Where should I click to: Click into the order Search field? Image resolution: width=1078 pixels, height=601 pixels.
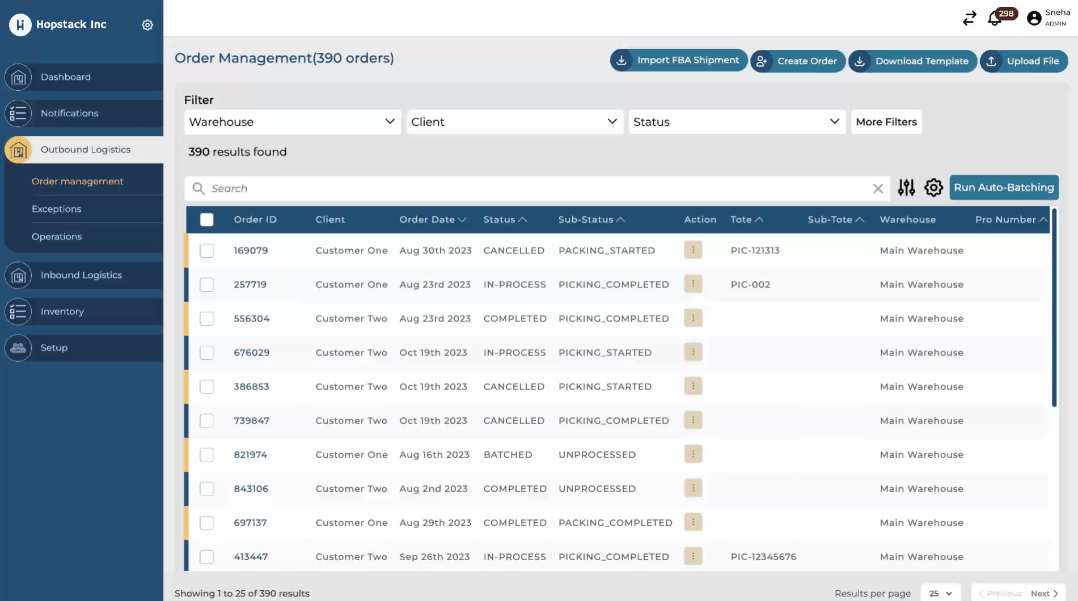click(533, 189)
